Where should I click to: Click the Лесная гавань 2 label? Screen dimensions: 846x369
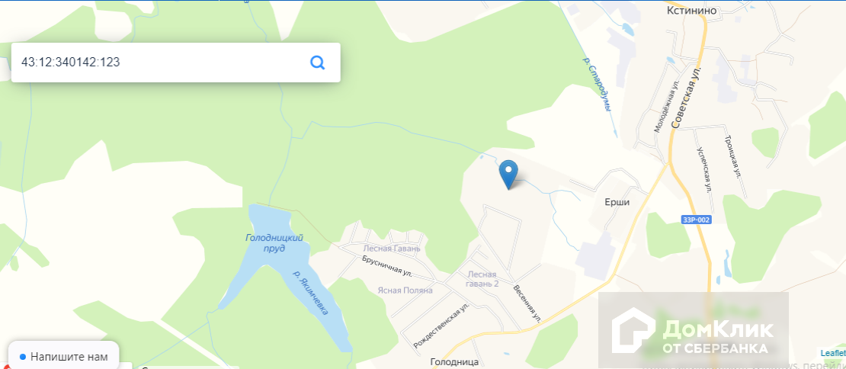(x=482, y=279)
